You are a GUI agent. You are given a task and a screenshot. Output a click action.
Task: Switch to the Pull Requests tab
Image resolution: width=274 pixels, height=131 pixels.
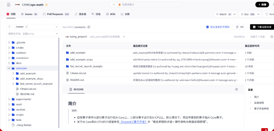click(x=55, y=14)
